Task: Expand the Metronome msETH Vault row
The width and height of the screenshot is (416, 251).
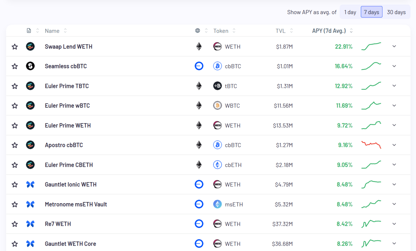Action: [x=394, y=204]
